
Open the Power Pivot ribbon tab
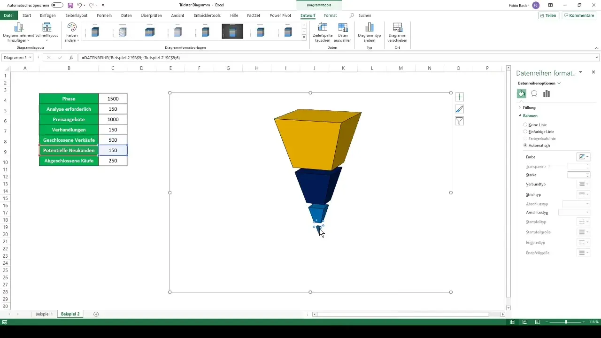pos(280,15)
